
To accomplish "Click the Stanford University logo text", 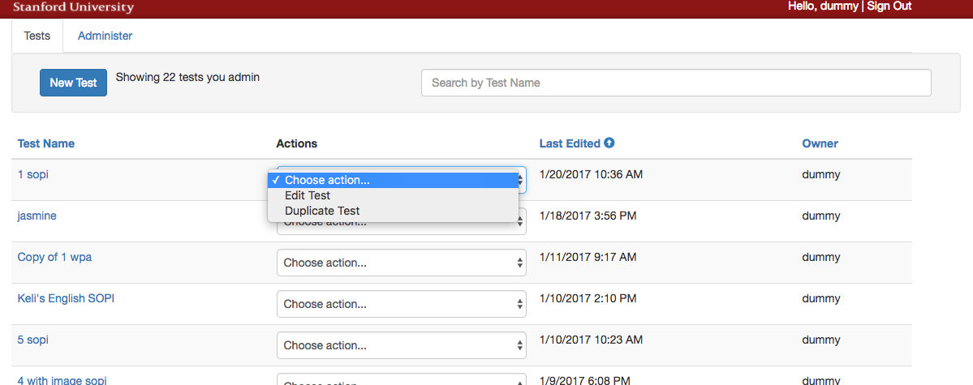I will [x=73, y=7].
